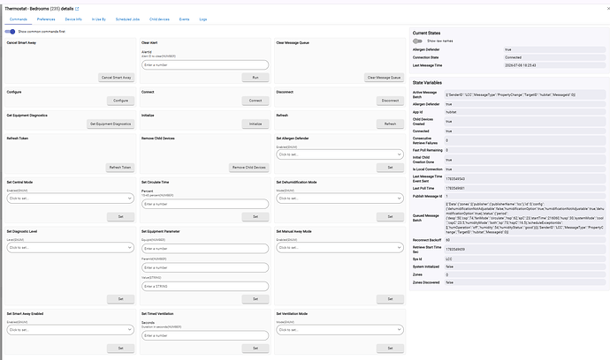Click the Clear Message Queue button
This screenshot has width=610, height=360.
click(x=384, y=78)
